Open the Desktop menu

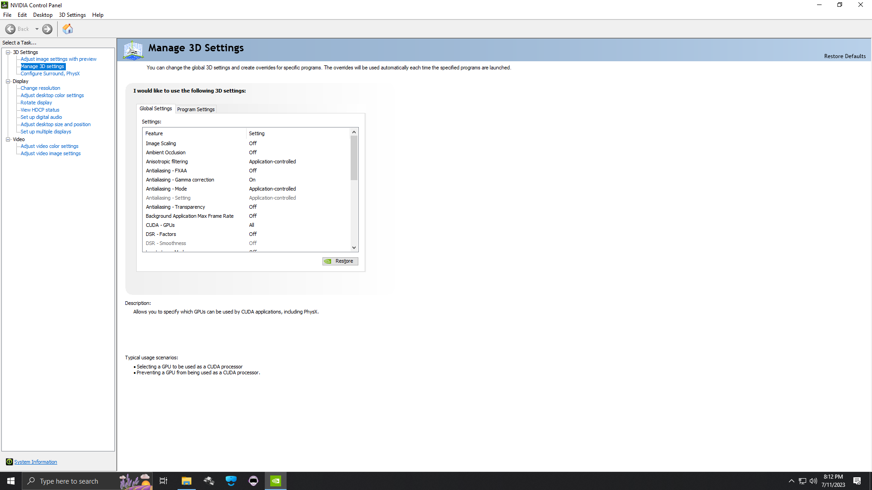tap(43, 15)
